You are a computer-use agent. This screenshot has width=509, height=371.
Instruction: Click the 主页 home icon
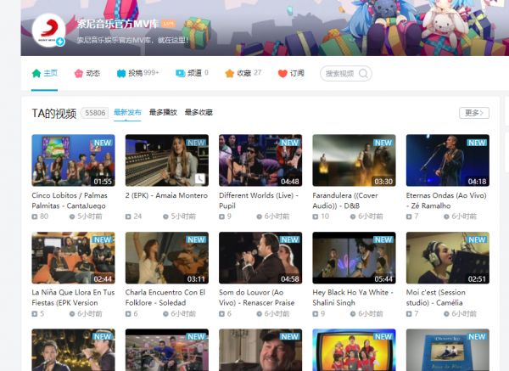coord(36,74)
